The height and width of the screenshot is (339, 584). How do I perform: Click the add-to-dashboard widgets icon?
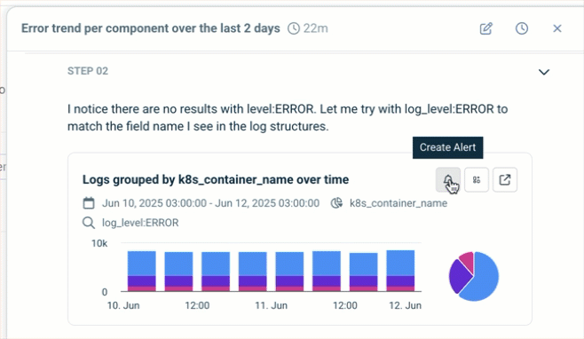(x=477, y=180)
